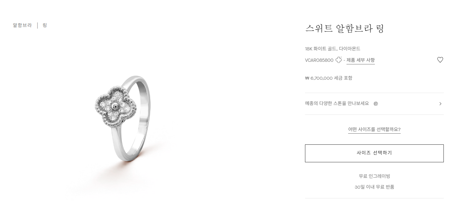The height and width of the screenshot is (201, 466).
Task: Click 18K 화이트 골드, 다이아몬드 material text
Action: (x=332, y=49)
